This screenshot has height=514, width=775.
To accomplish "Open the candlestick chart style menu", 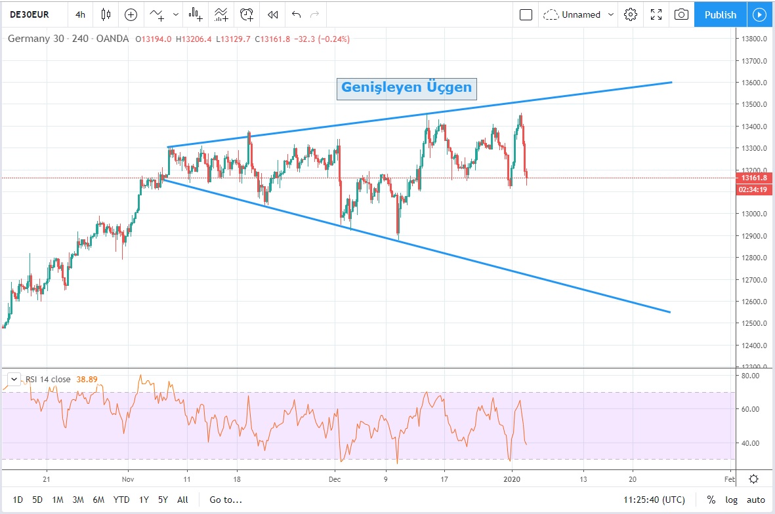I will 106,14.
